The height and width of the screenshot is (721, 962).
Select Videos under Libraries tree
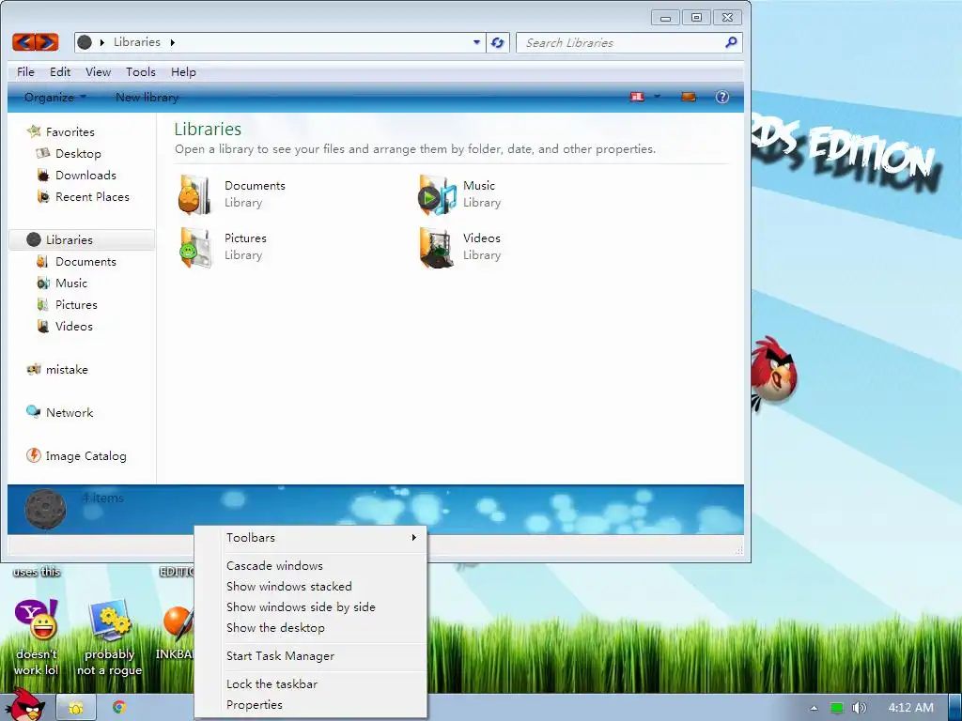pos(74,326)
